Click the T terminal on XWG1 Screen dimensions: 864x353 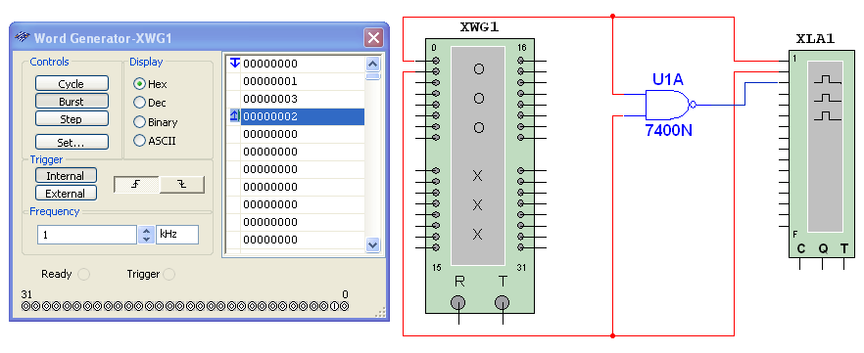coord(502,302)
